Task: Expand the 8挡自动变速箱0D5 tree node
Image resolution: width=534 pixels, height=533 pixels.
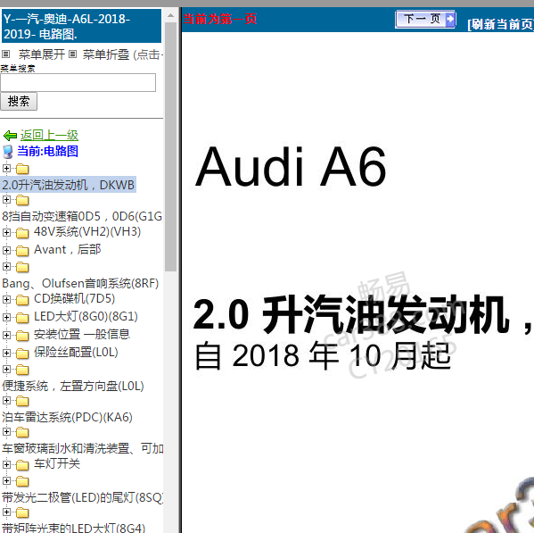Action: pyautogui.click(x=6, y=199)
